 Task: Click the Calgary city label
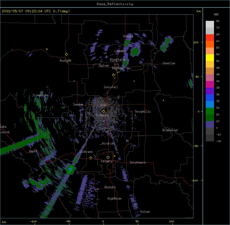tap(106, 161)
